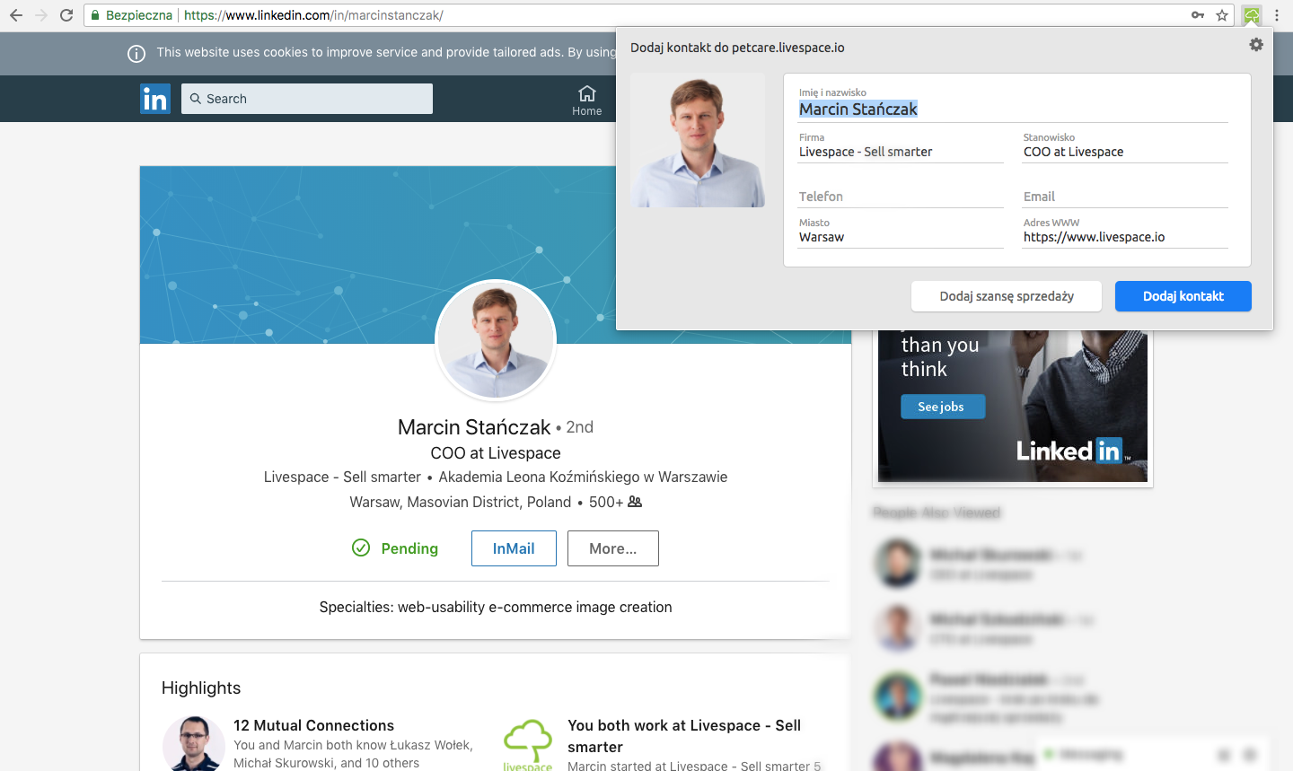Open the Chrome three-dot menu
Image resolution: width=1293 pixels, height=771 pixels.
[1277, 15]
